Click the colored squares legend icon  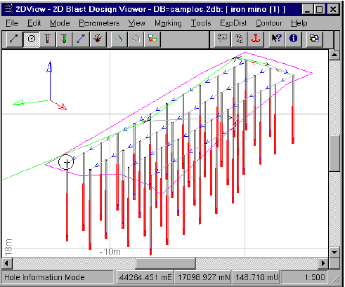click(x=152, y=39)
